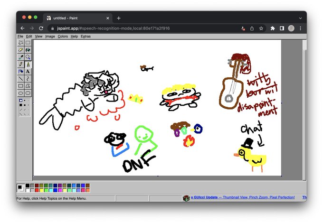The width and height of the screenshot is (323, 223).
Task: Click the gift box news icon
Action: (x=186, y=198)
